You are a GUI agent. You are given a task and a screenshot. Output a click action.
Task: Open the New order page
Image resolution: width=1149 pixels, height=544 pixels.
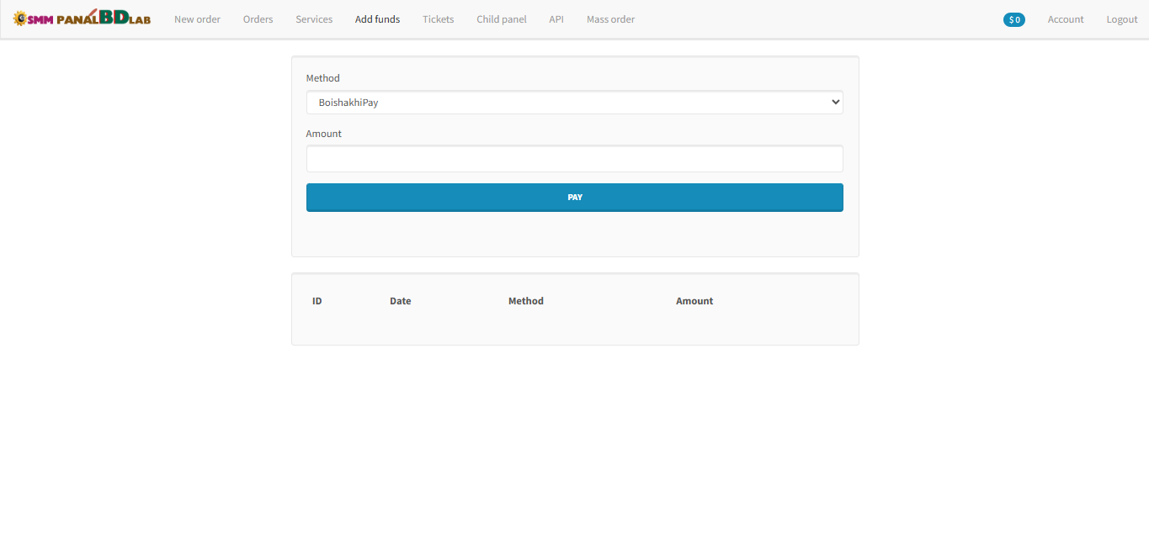(197, 19)
